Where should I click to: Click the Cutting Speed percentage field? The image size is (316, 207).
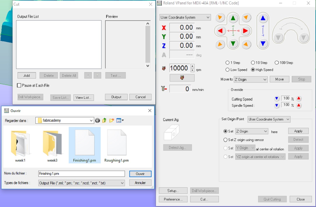[x=286, y=99]
